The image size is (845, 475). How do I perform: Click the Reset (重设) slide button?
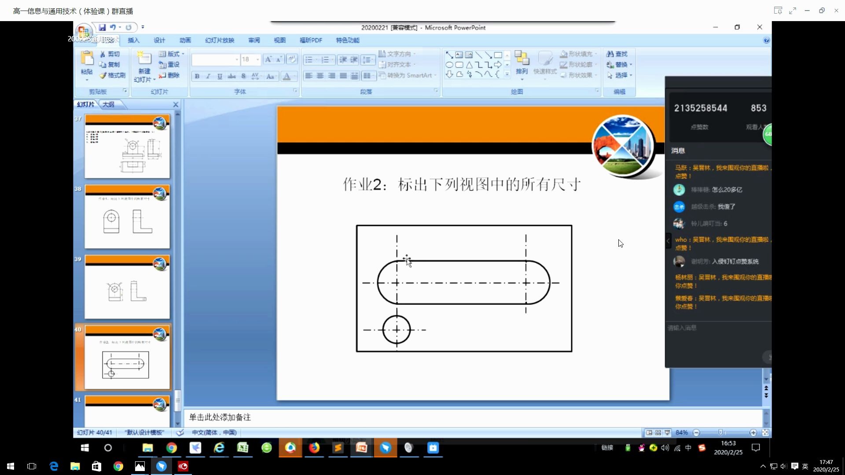[169, 65]
